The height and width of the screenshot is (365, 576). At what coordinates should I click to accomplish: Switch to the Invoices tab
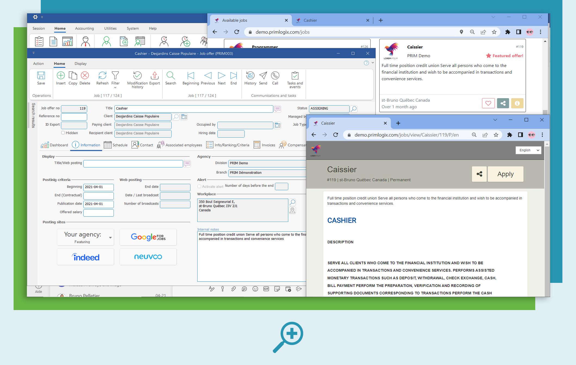click(264, 145)
